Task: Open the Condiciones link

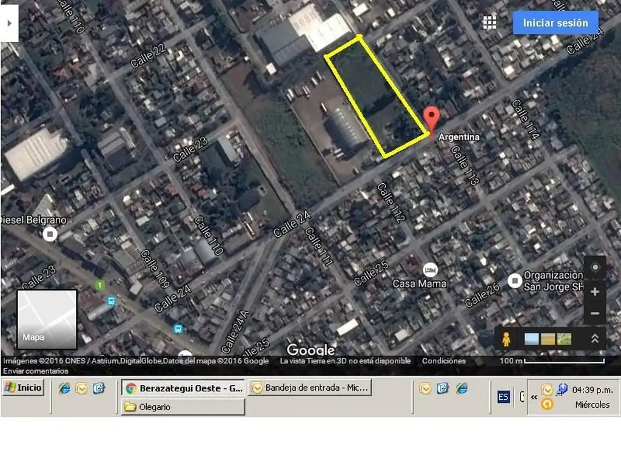Action: coord(444,361)
